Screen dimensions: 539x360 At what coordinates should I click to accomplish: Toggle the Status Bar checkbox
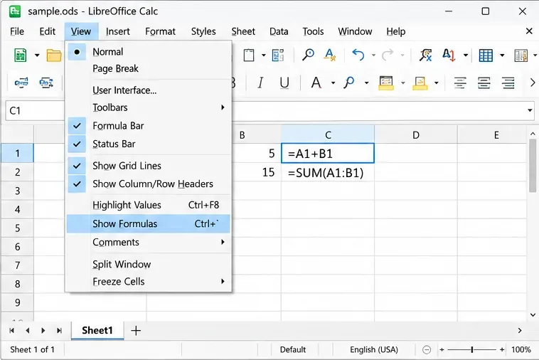(x=148, y=144)
